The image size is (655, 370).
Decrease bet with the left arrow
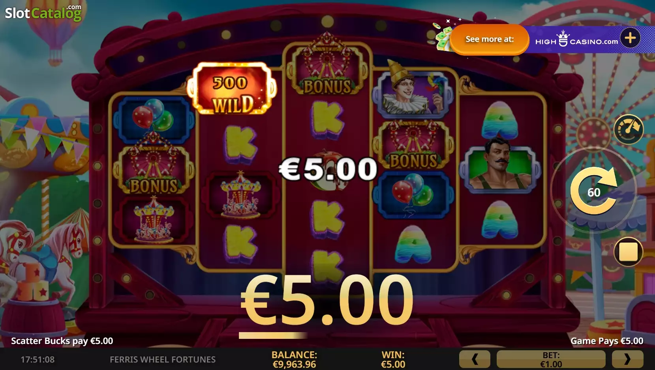click(475, 359)
